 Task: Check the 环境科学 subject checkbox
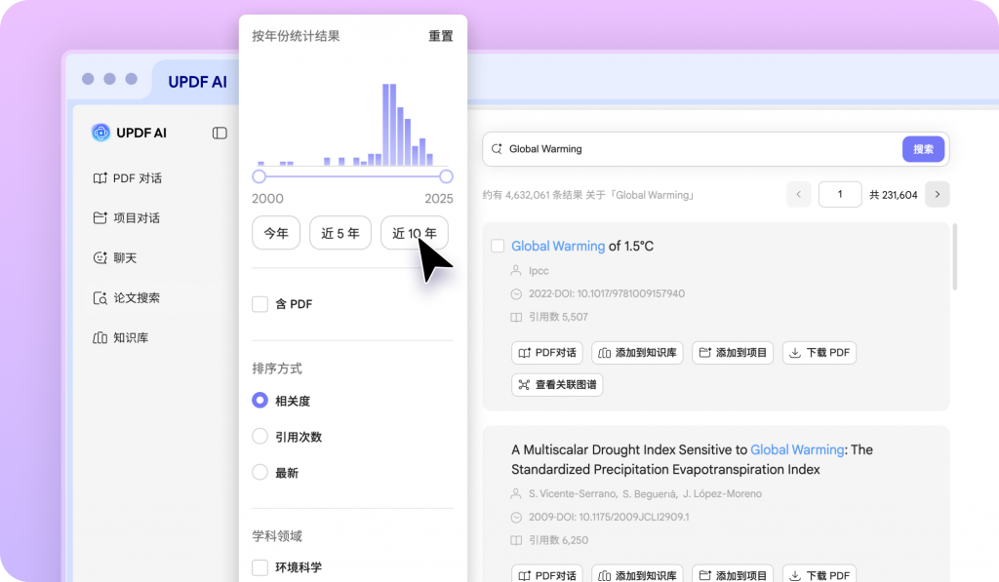(260, 567)
